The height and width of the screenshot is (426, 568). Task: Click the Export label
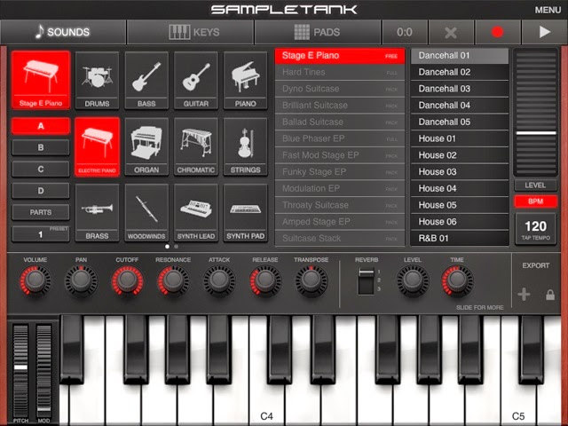click(x=536, y=265)
